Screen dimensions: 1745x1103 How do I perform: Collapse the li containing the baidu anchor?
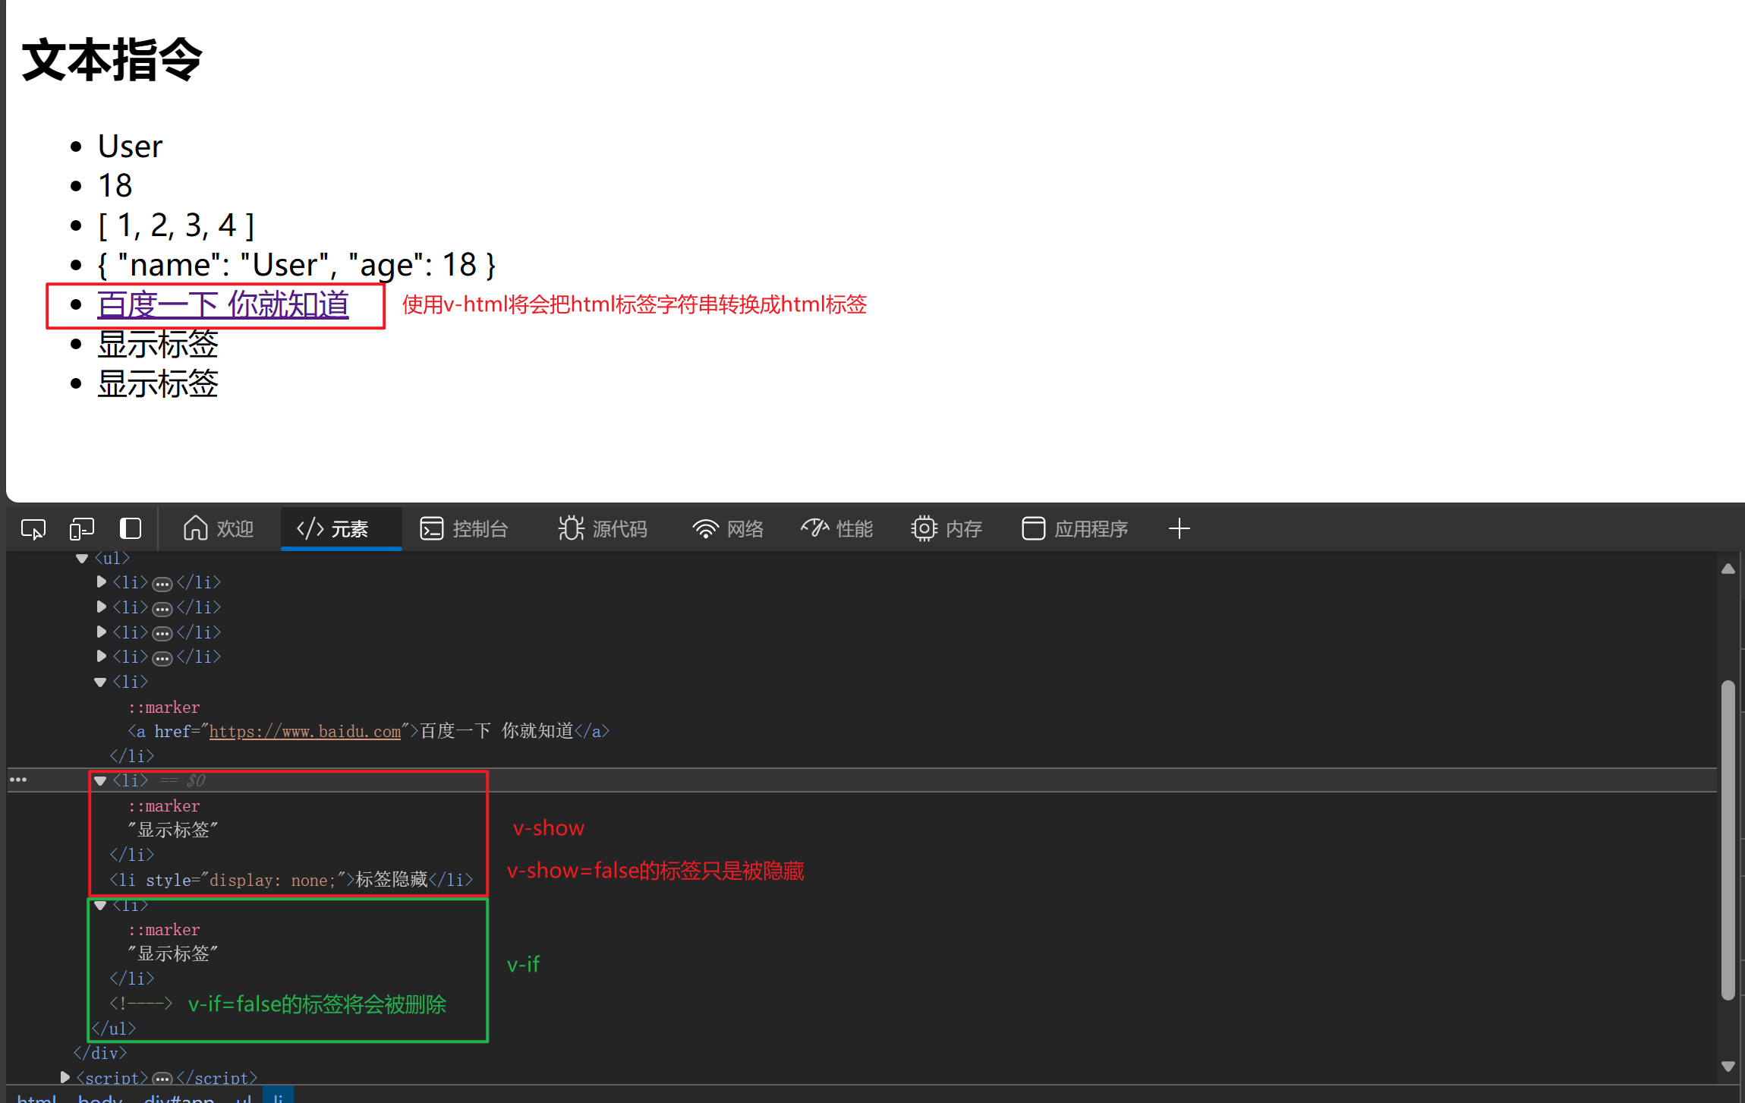(x=100, y=682)
